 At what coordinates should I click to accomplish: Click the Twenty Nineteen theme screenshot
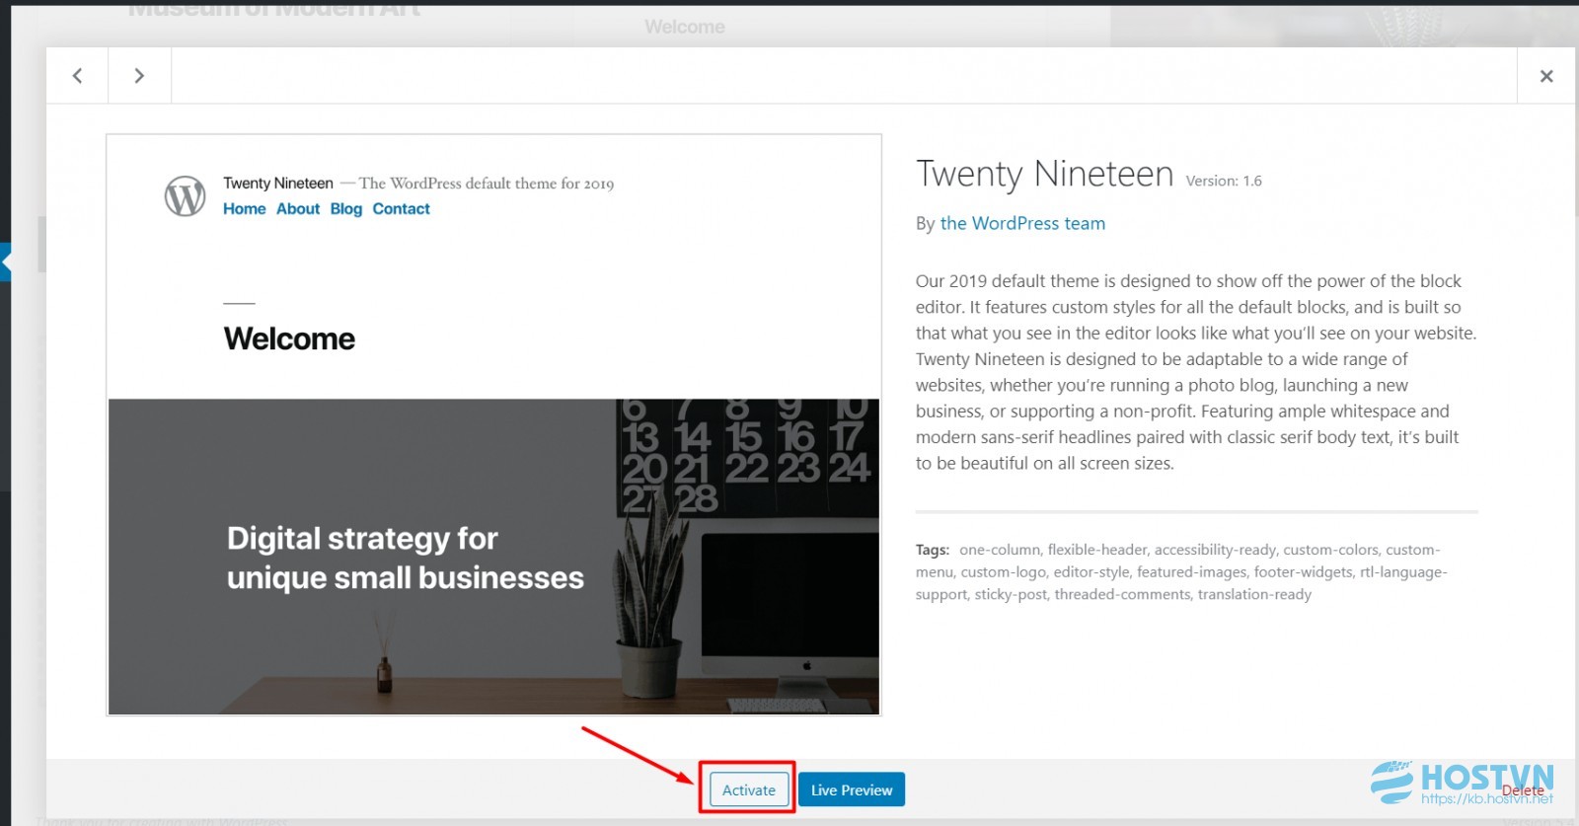[x=493, y=424]
